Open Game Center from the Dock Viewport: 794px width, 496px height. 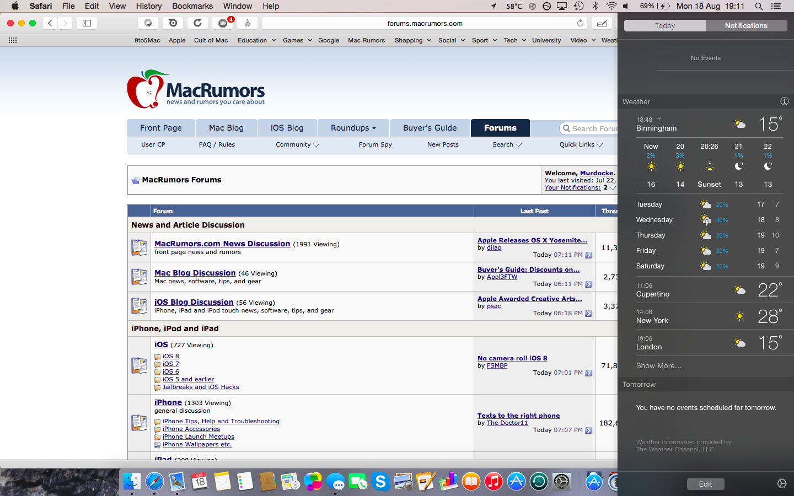pyautogui.click(x=313, y=482)
